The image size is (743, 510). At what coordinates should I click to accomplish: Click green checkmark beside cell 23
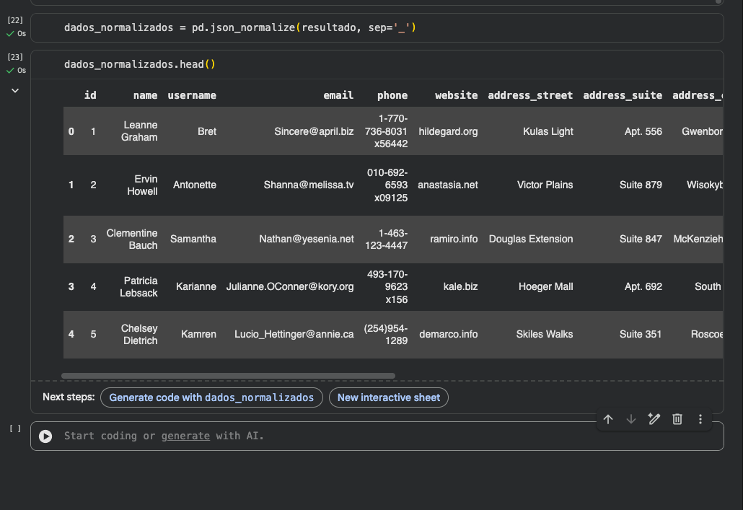click(10, 71)
